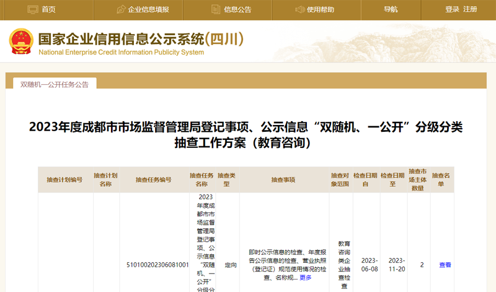
Task: Click end date 2023-11-20
Action: pyautogui.click(x=397, y=265)
